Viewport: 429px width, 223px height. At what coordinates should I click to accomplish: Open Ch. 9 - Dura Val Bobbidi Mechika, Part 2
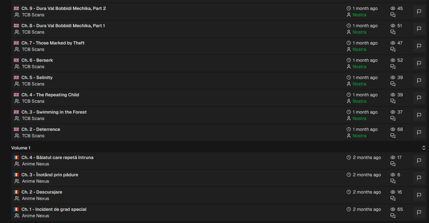coord(64,8)
